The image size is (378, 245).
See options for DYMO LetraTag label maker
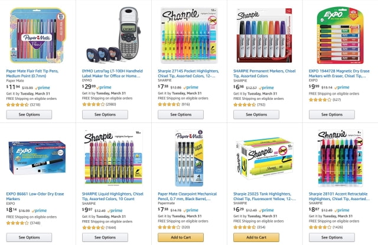(105, 115)
